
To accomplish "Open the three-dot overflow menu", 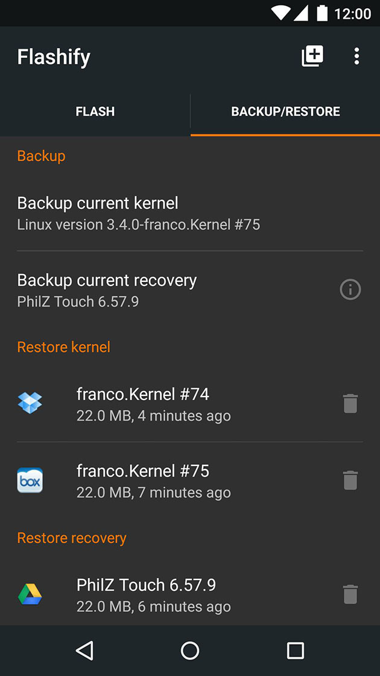I will pos(356,56).
